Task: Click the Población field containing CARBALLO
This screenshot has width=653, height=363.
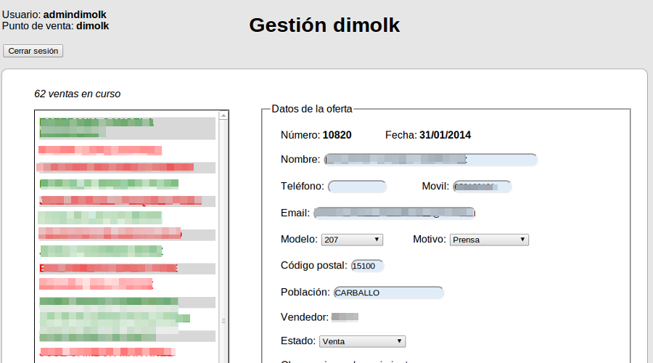Action: coord(388,293)
